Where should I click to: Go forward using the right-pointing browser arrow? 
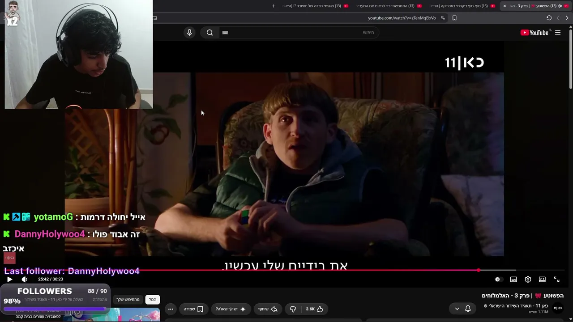pyautogui.click(x=567, y=18)
